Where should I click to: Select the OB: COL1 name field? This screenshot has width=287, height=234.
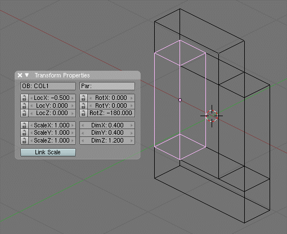(x=48, y=86)
